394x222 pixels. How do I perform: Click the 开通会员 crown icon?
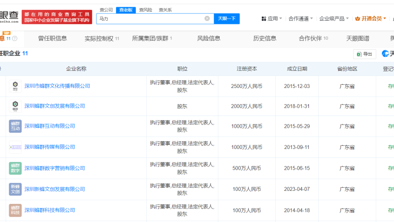click(358, 19)
